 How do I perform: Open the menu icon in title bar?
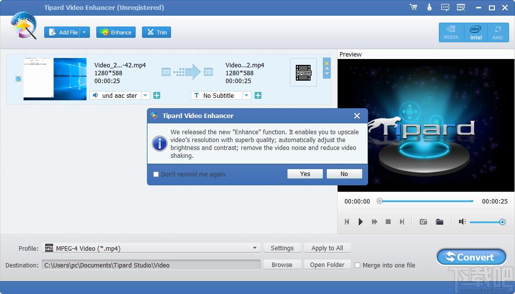(461, 7)
